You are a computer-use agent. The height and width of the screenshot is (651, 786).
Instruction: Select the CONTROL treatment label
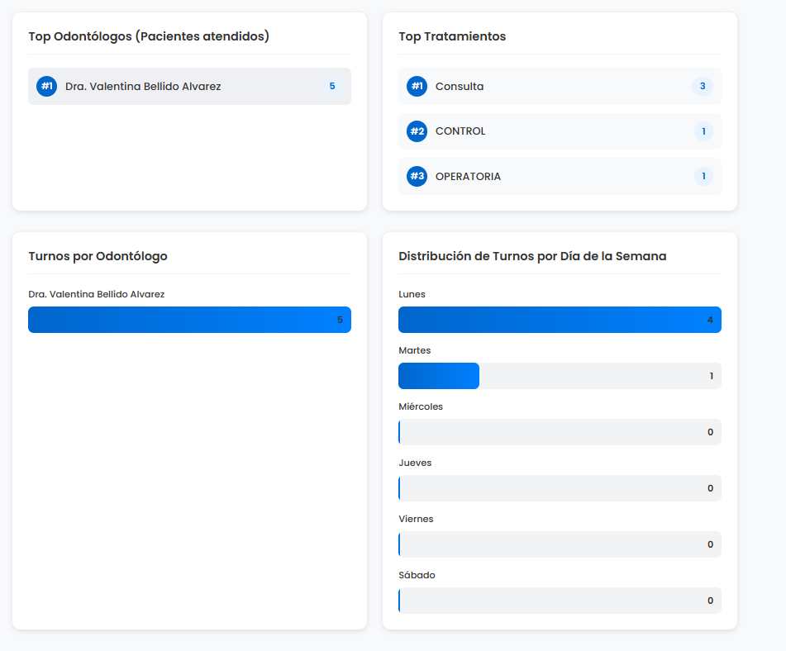(x=460, y=131)
